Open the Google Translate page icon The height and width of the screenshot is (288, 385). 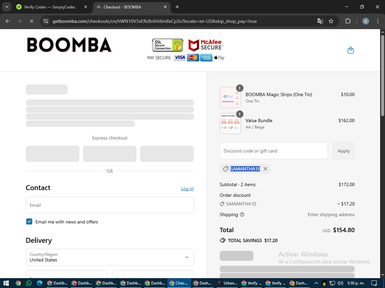[x=320, y=21]
